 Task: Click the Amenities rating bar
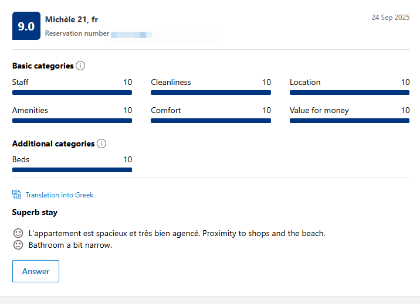(x=72, y=121)
